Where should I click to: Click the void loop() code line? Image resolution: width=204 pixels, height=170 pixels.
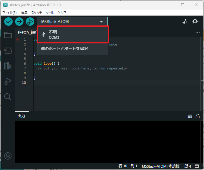(x=46, y=63)
